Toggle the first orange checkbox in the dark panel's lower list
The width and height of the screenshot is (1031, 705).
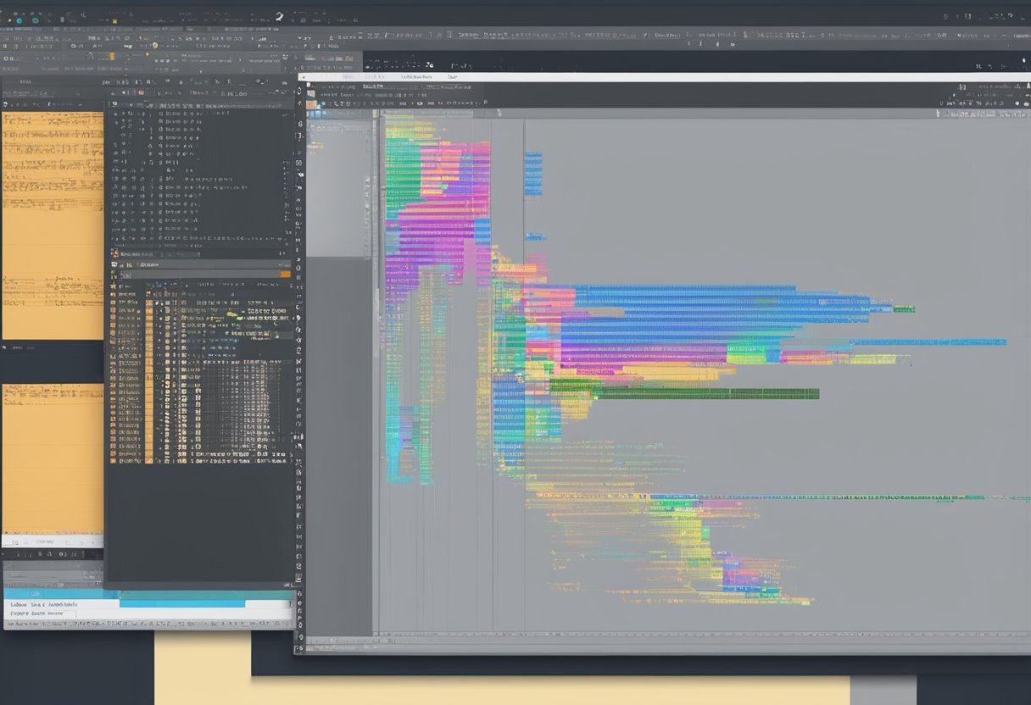tap(149, 303)
